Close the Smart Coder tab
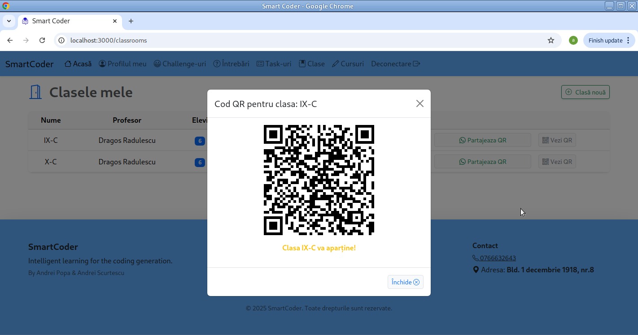 click(115, 21)
